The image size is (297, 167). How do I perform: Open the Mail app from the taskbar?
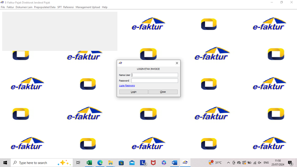(x=132, y=163)
